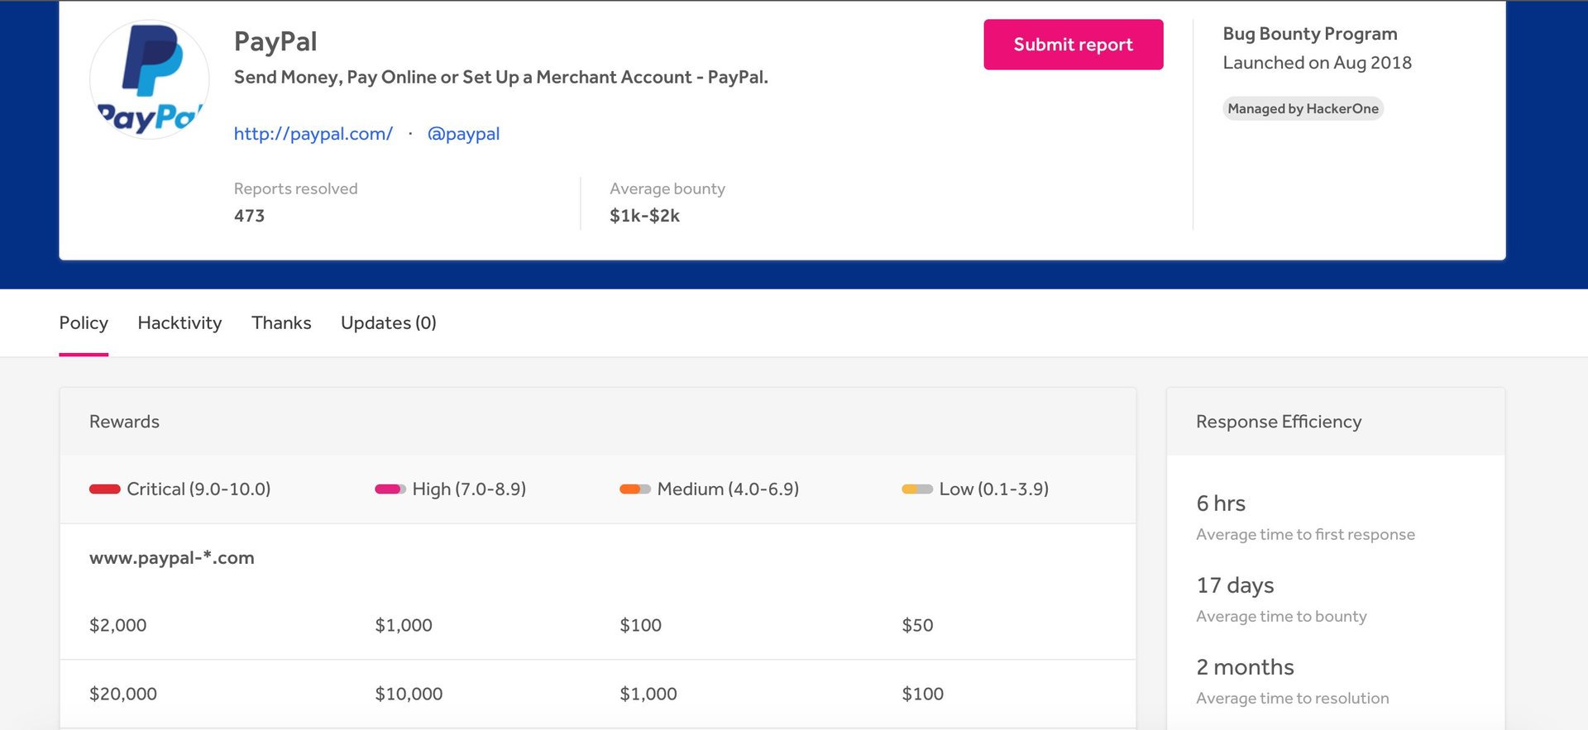
Task: Click the Average bounty $1k-$2k value
Action: point(644,216)
